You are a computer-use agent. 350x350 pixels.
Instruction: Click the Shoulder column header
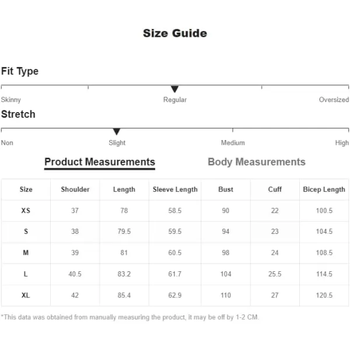(75, 190)
